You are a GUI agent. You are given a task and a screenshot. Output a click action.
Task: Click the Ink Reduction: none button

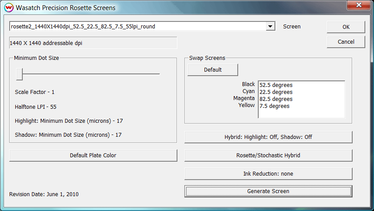pos(268,174)
